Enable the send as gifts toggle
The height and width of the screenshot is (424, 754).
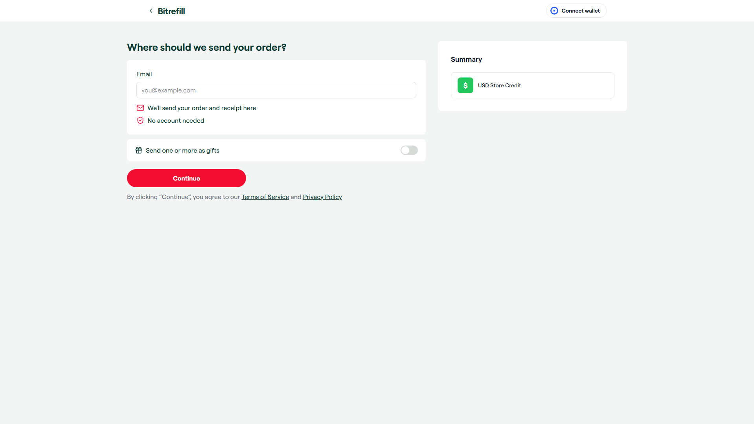tap(409, 150)
